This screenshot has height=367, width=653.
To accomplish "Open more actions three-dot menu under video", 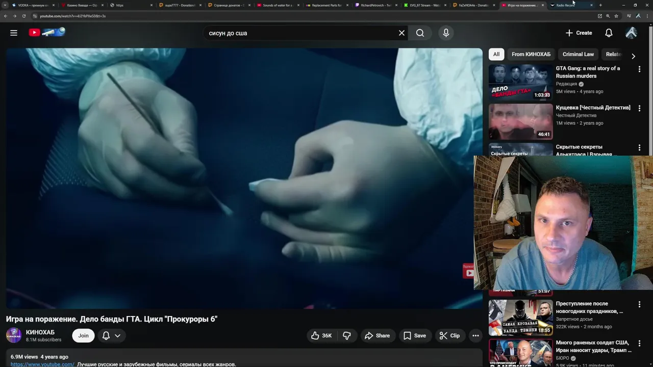I will point(475,335).
